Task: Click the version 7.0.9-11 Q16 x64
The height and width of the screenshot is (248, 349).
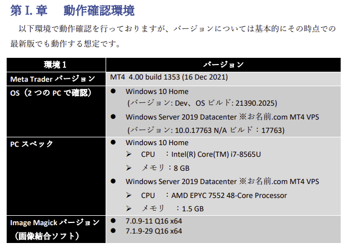Action: pos(154,221)
